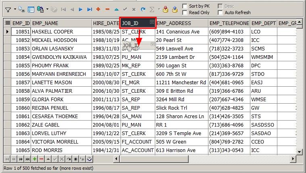Delete record using orange minus icon
Screen dimensions: 306x173
point(107,9)
